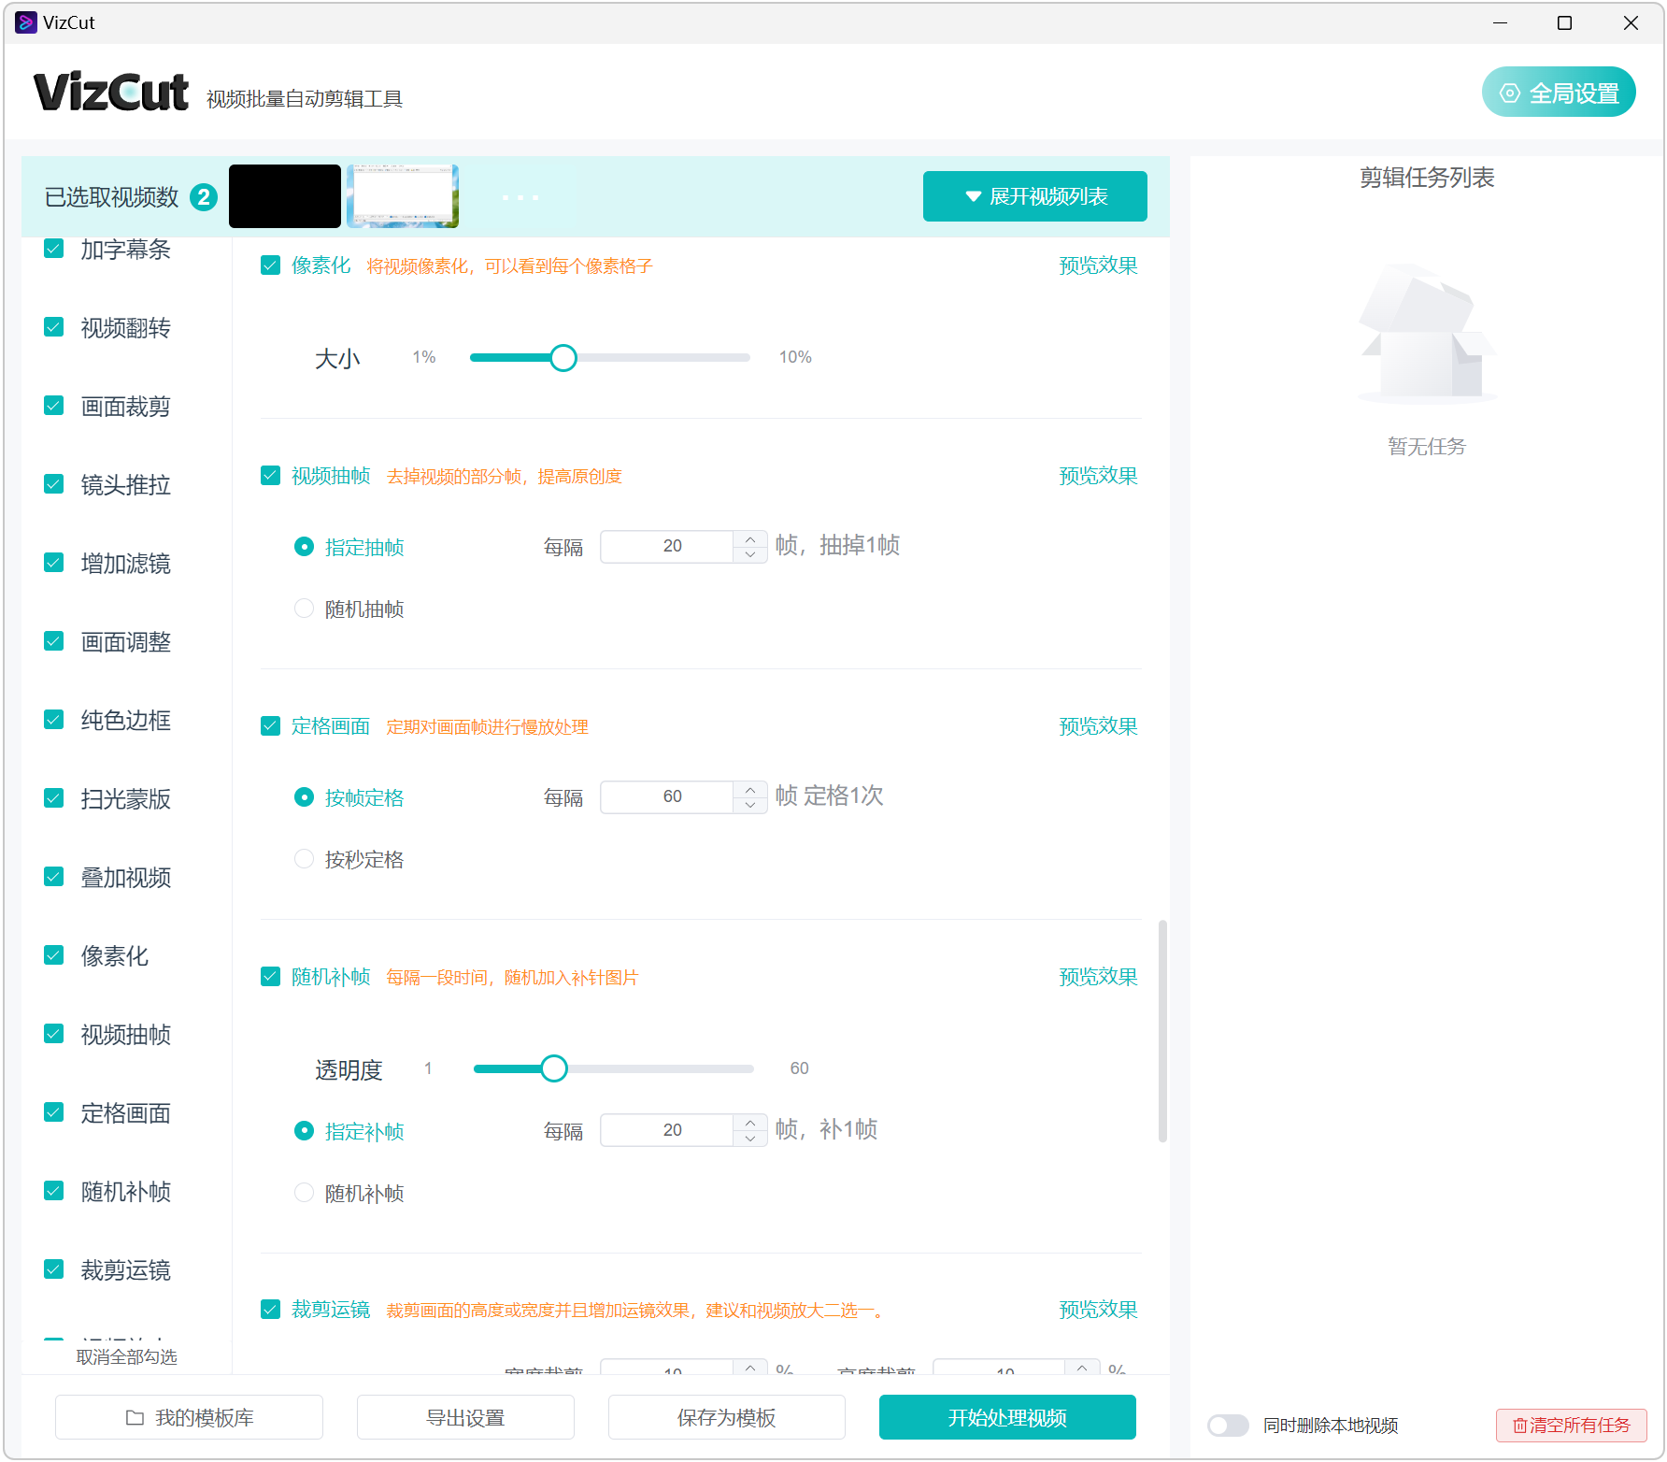1667x1462 pixels.
Task: Click 预览效果 for 像素化
Action: coord(1098,265)
